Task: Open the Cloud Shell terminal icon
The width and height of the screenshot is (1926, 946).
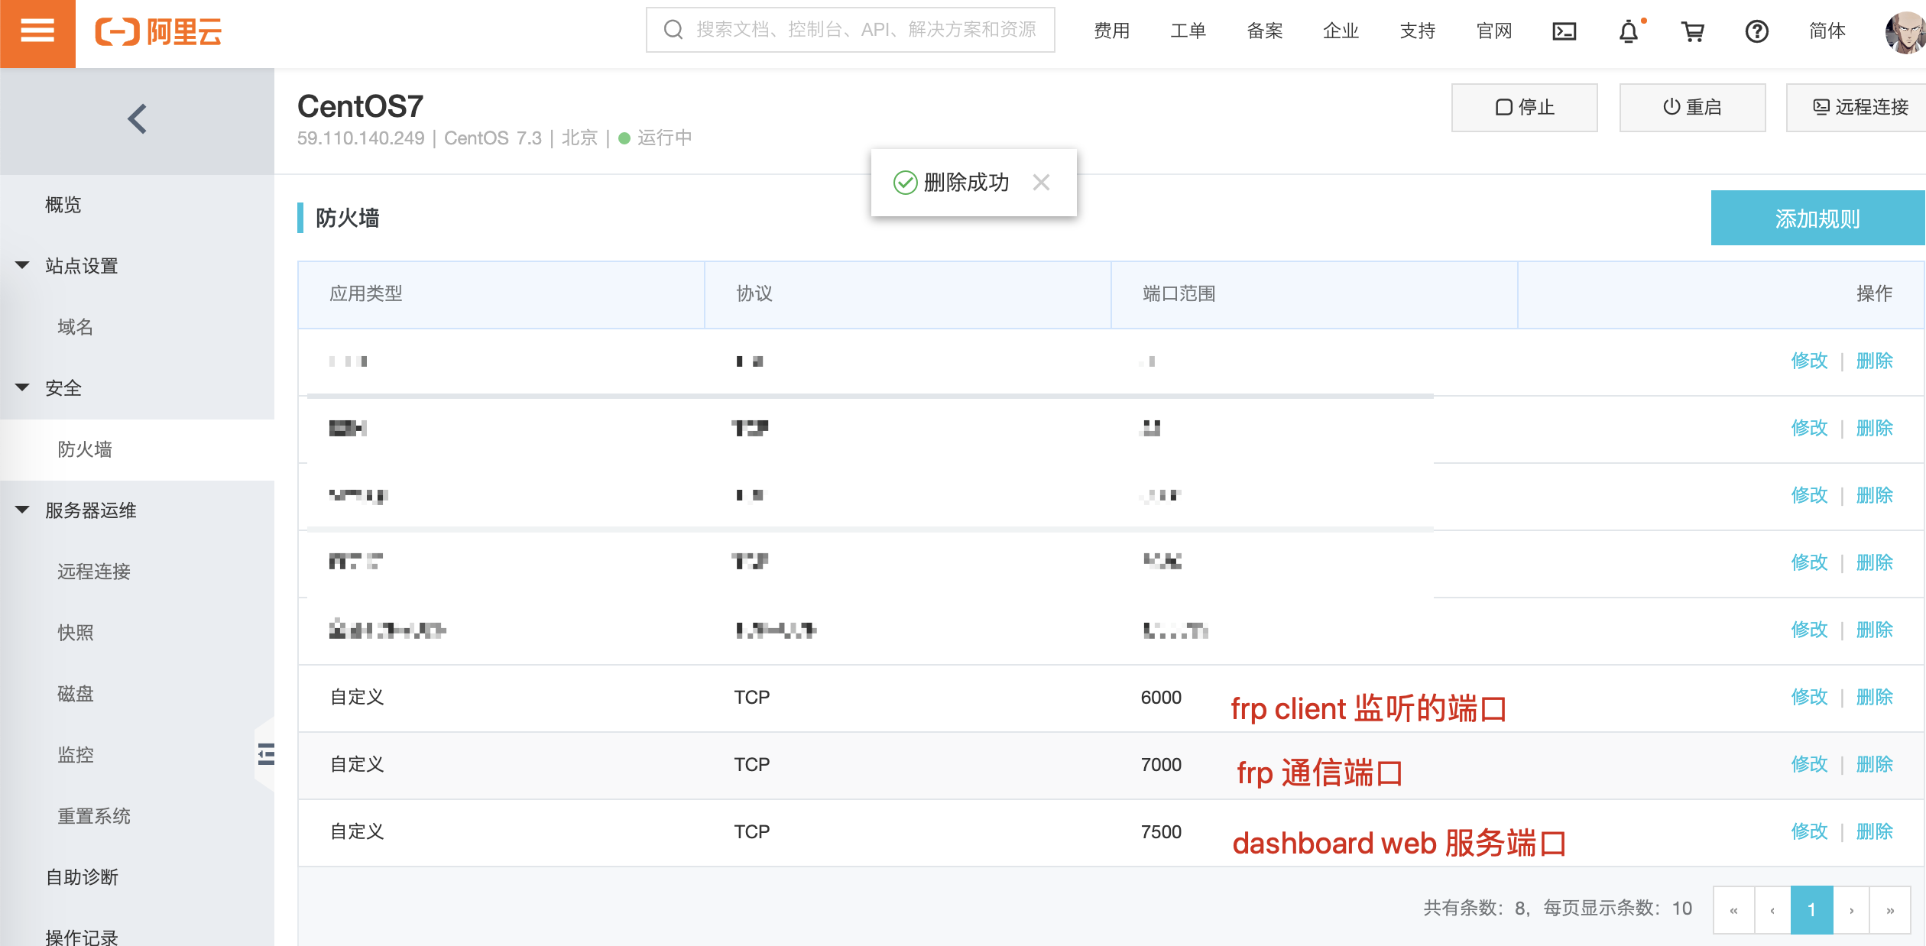Action: tap(1564, 31)
